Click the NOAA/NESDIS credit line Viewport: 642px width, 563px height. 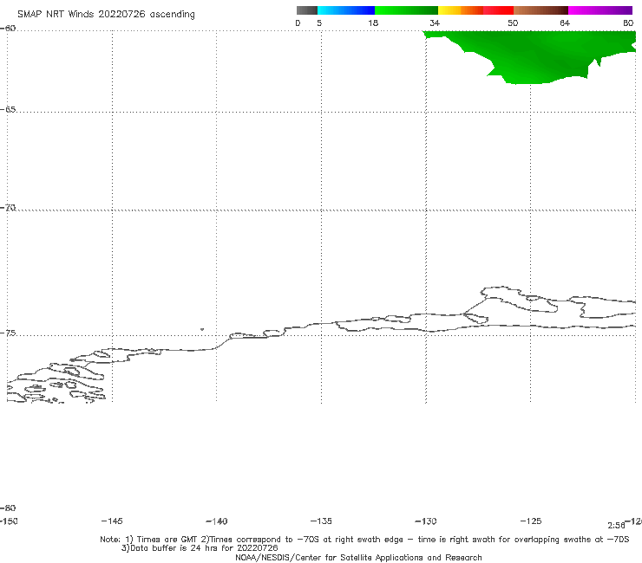coord(358,557)
